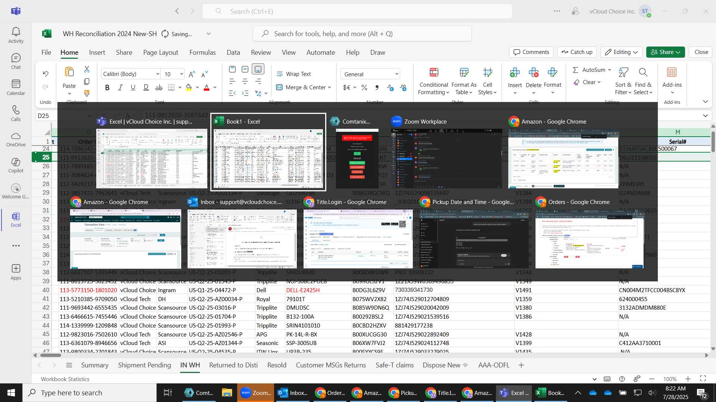
Task: Apply italic formatting
Action: pos(120,87)
